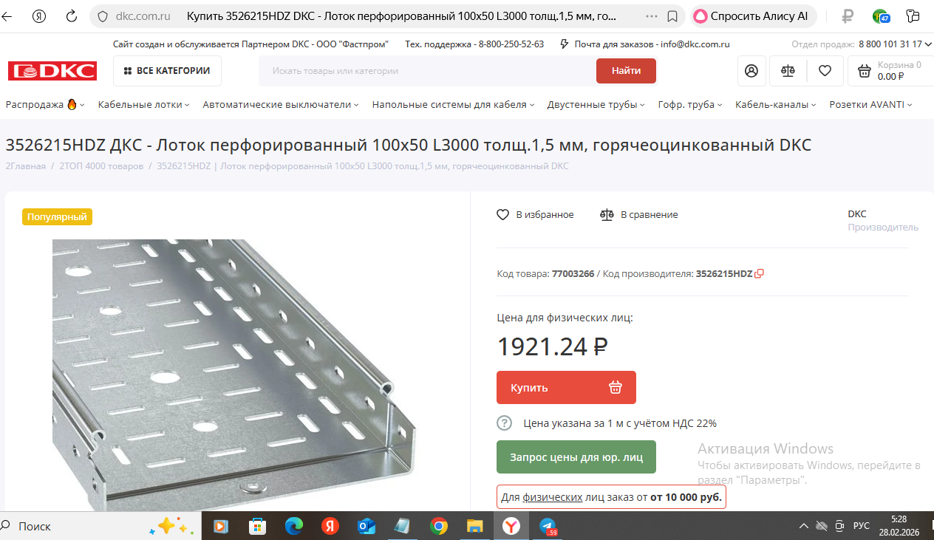
Task: Click the DKC logo
Action: click(x=52, y=71)
